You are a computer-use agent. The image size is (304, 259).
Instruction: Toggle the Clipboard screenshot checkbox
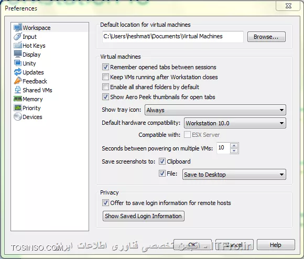tap(162, 161)
